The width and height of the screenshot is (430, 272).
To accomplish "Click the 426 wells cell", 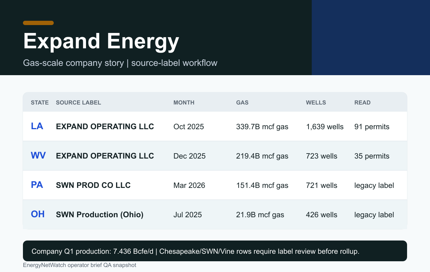I will click(x=321, y=215).
